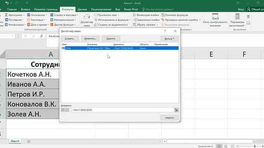Viewport: 264px width, 148px height.
Task: Open Date and Time functions menu
Action: tap(38, 25)
